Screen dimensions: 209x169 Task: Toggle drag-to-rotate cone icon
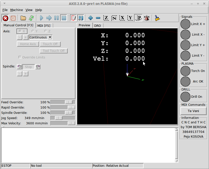point(147,18)
